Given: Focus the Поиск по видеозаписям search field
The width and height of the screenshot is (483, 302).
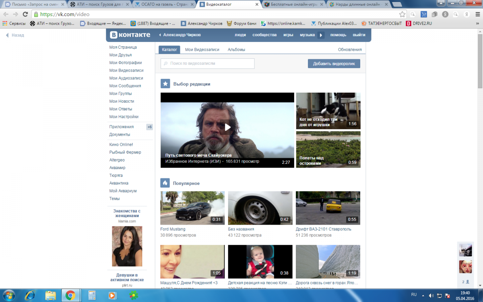Looking at the screenshot, I should [208, 64].
